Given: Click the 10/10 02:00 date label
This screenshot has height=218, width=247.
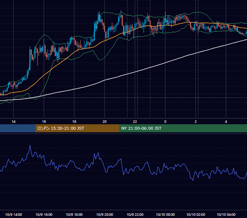Looking at the screenshot, I should [196, 214].
